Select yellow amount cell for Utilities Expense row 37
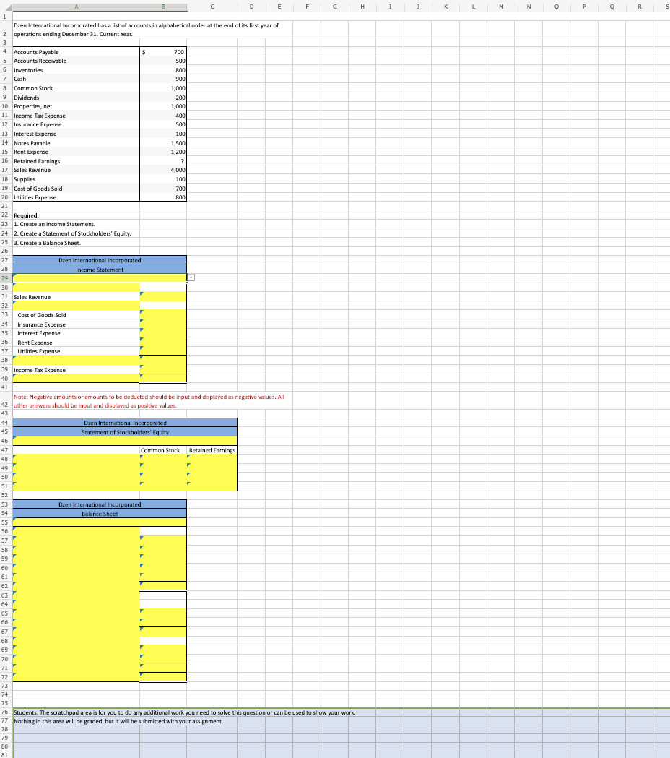This screenshot has height=758, width=670. pos(163,351)
